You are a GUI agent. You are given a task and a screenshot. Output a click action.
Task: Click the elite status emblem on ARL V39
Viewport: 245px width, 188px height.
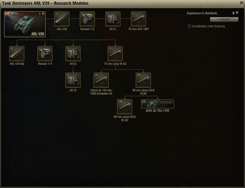coord(7,13)
